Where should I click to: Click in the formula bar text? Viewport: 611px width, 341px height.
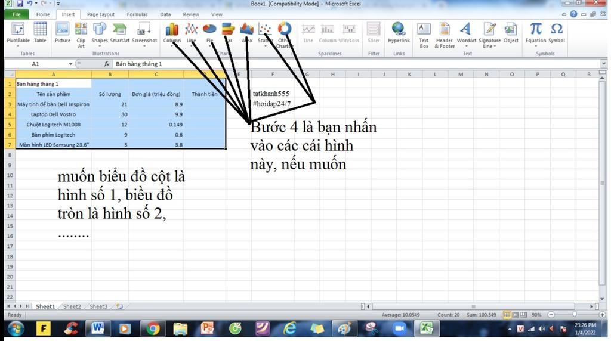click(x=138, y=64)
